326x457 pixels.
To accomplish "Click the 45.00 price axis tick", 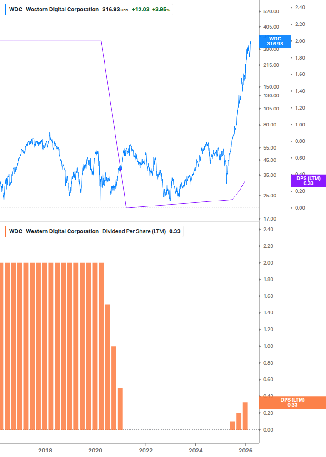I will pos(270,161).
